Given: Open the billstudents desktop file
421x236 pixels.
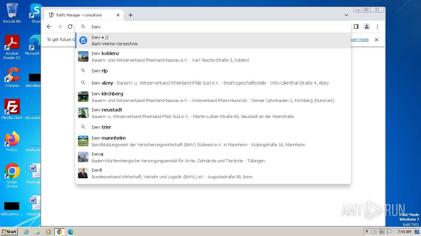Looking at the screenshot, I should (x=12, y=209).
